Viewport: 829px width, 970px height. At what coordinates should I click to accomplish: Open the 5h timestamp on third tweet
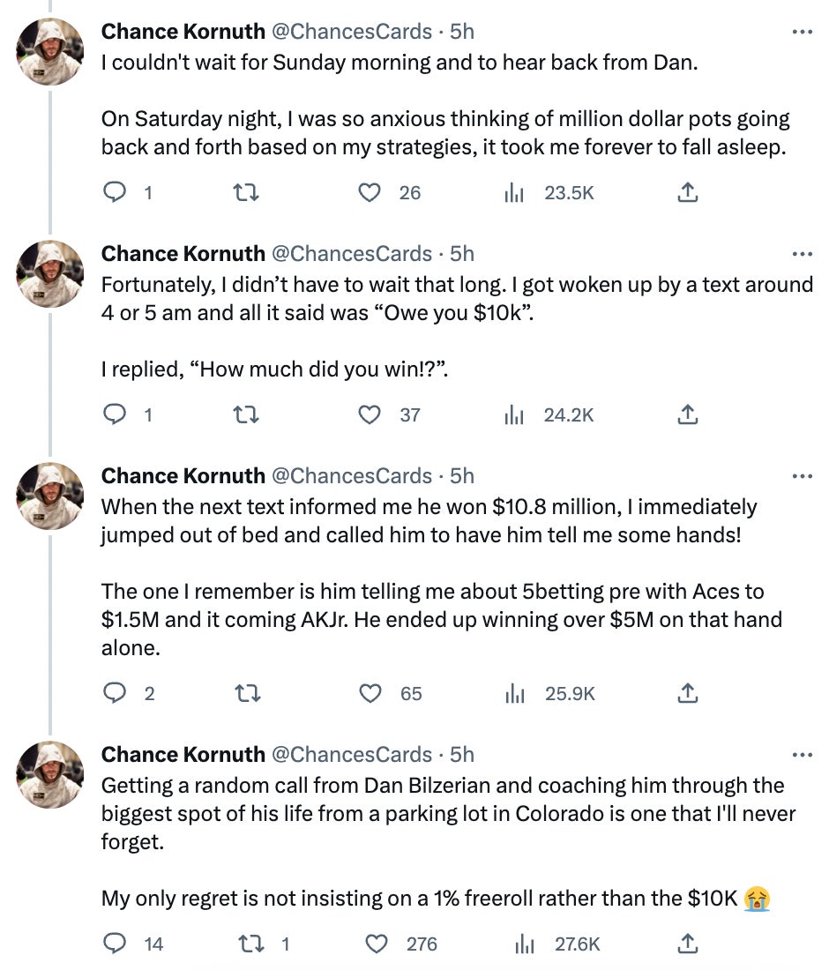point(462,476)
